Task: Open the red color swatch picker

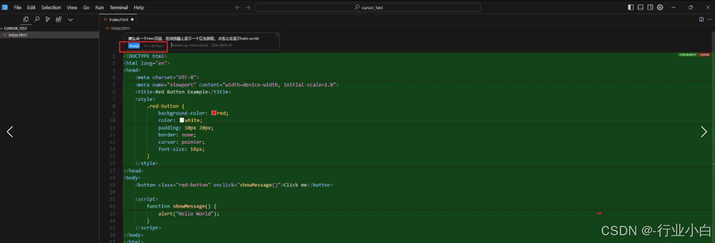Action: [214, 113]
